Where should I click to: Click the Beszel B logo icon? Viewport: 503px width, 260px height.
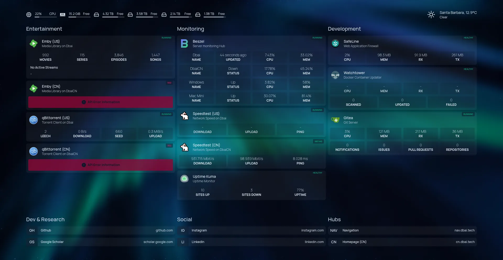184,43
